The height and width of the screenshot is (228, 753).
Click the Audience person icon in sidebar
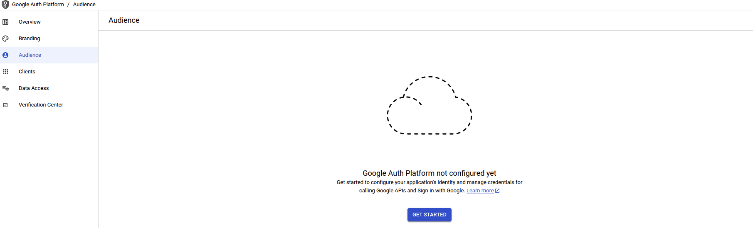(5, 55)
